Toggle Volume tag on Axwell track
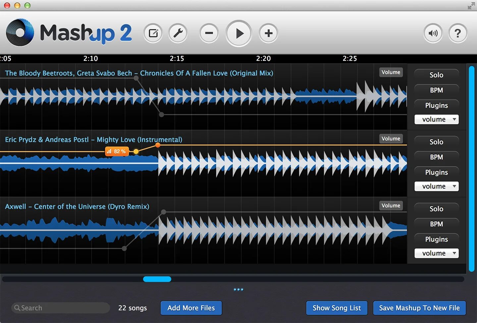 (x=391, y=206)
